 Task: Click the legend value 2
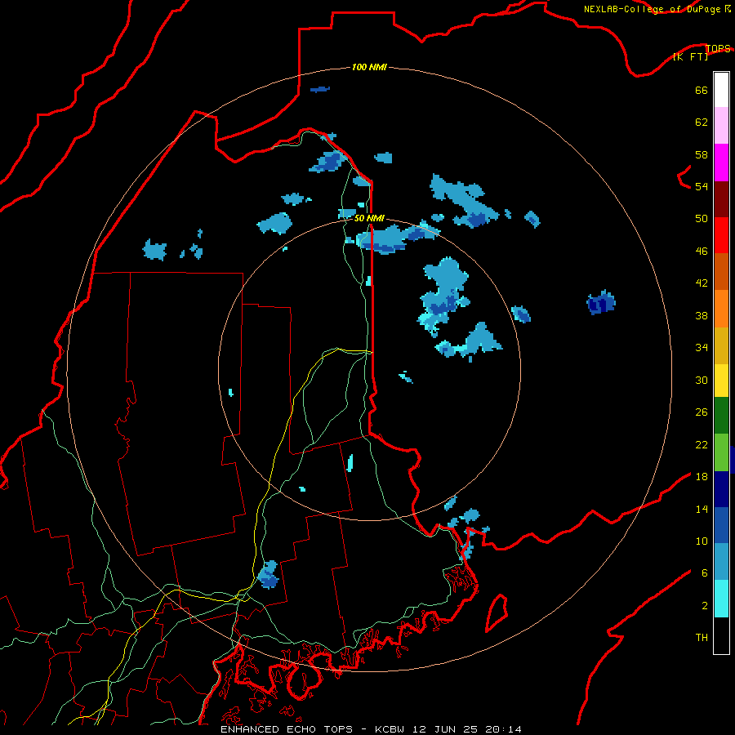[705, 606]
